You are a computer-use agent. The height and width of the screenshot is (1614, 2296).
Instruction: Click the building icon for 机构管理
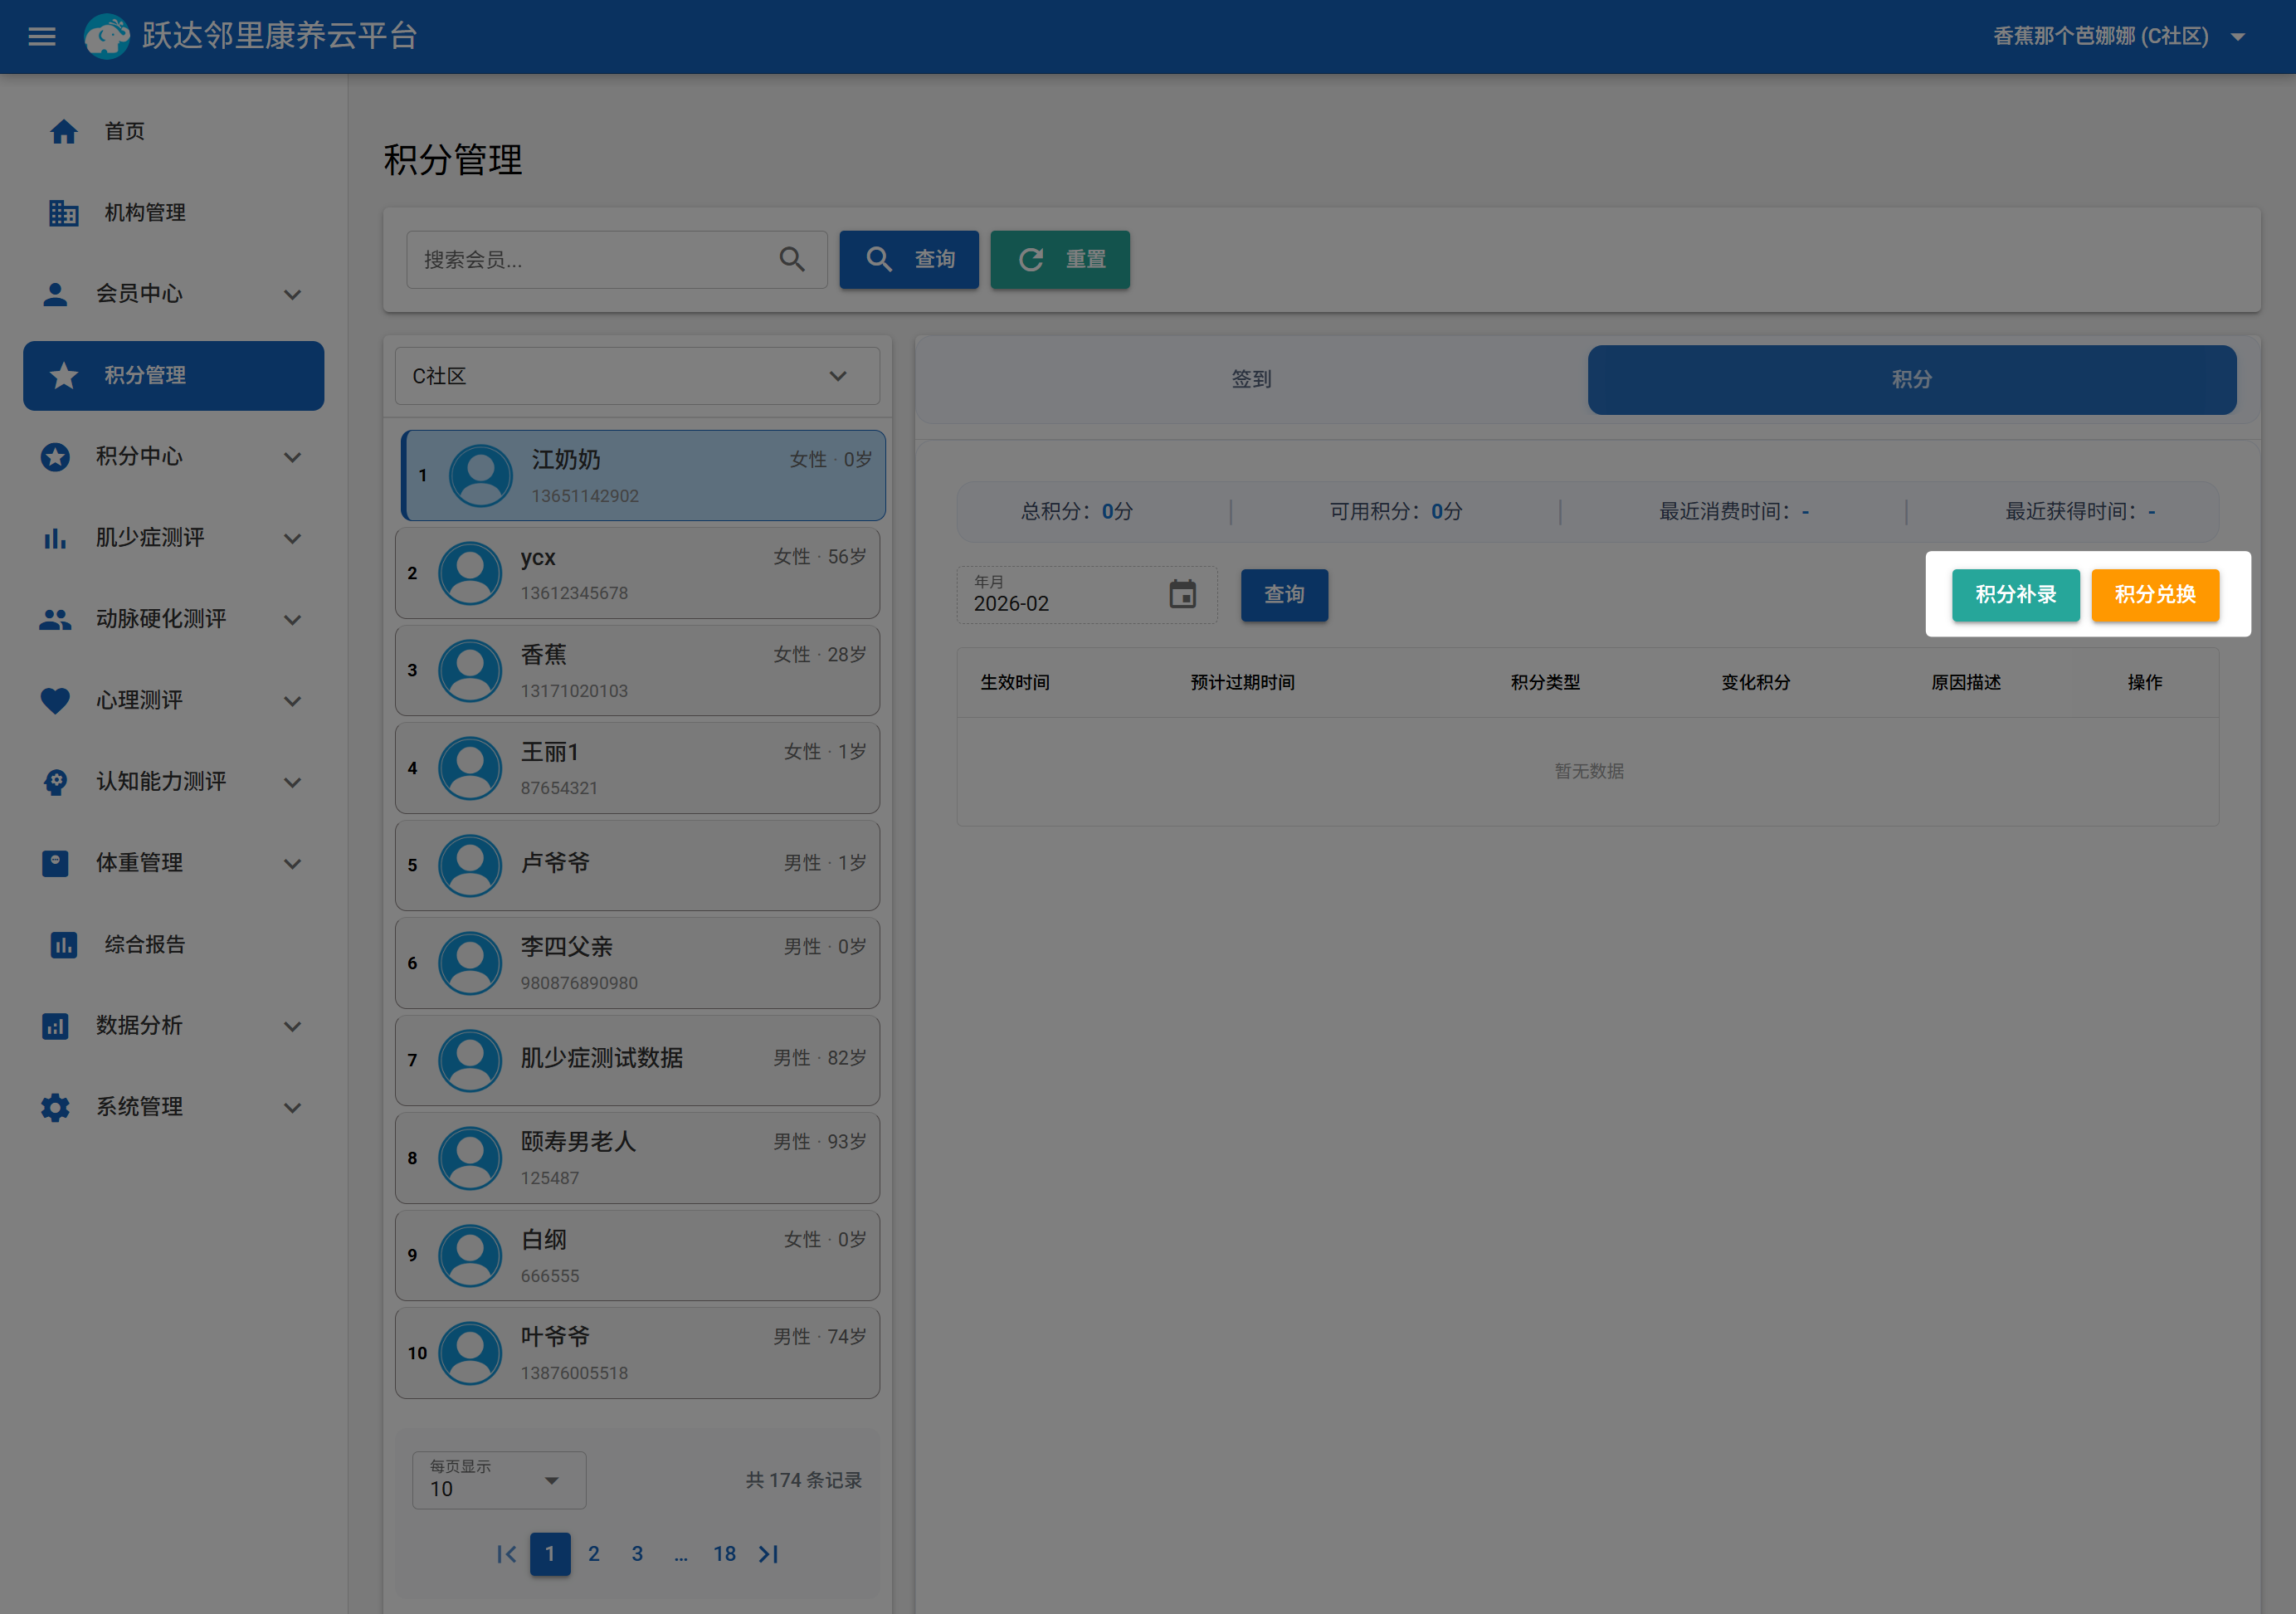64,213
